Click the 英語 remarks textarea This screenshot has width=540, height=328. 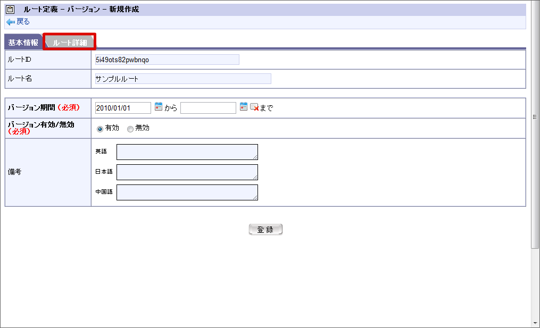point(187,152)
